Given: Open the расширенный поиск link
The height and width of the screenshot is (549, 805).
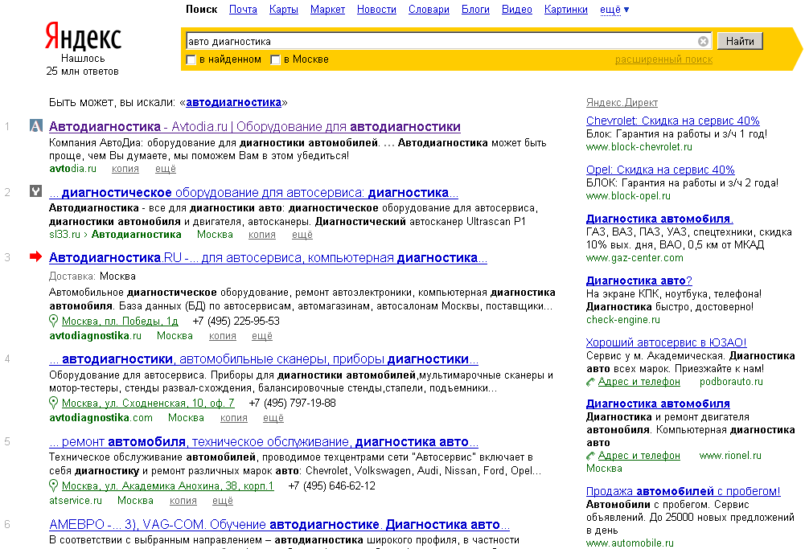Looking at the screenshot, I should [663, 59].
